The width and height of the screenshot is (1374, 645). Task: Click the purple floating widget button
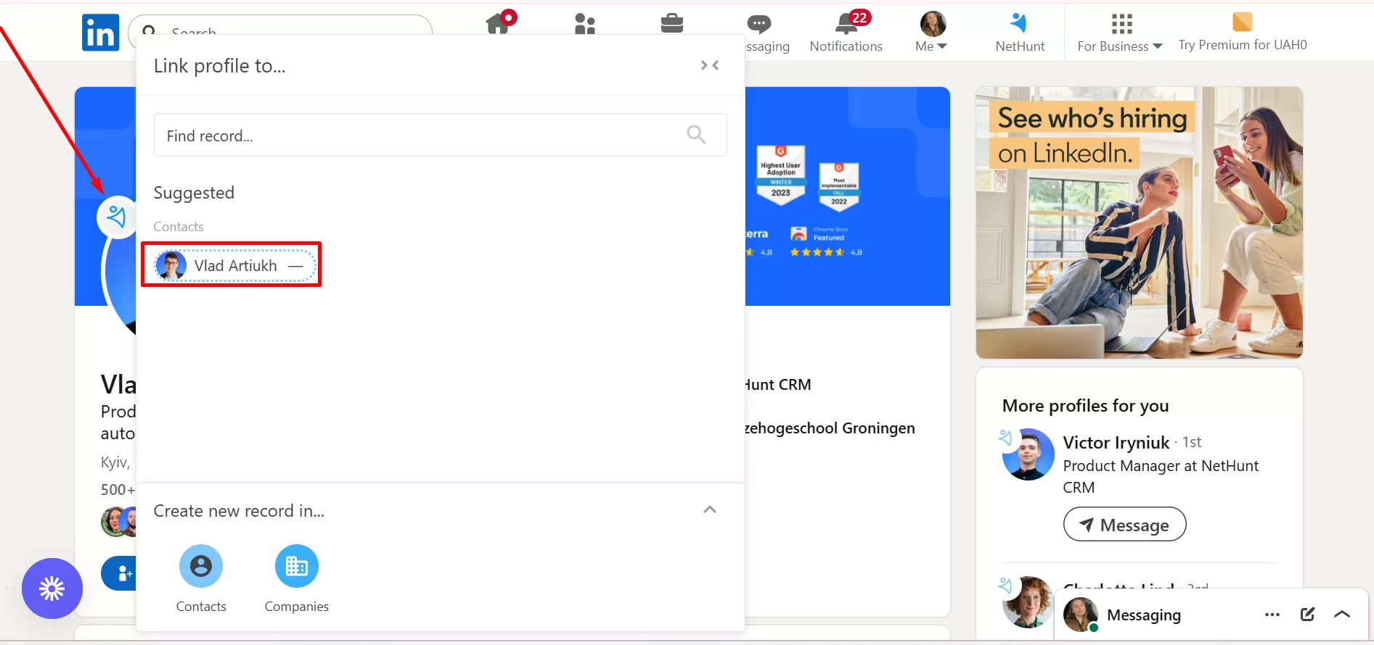[x=52, y=588]
